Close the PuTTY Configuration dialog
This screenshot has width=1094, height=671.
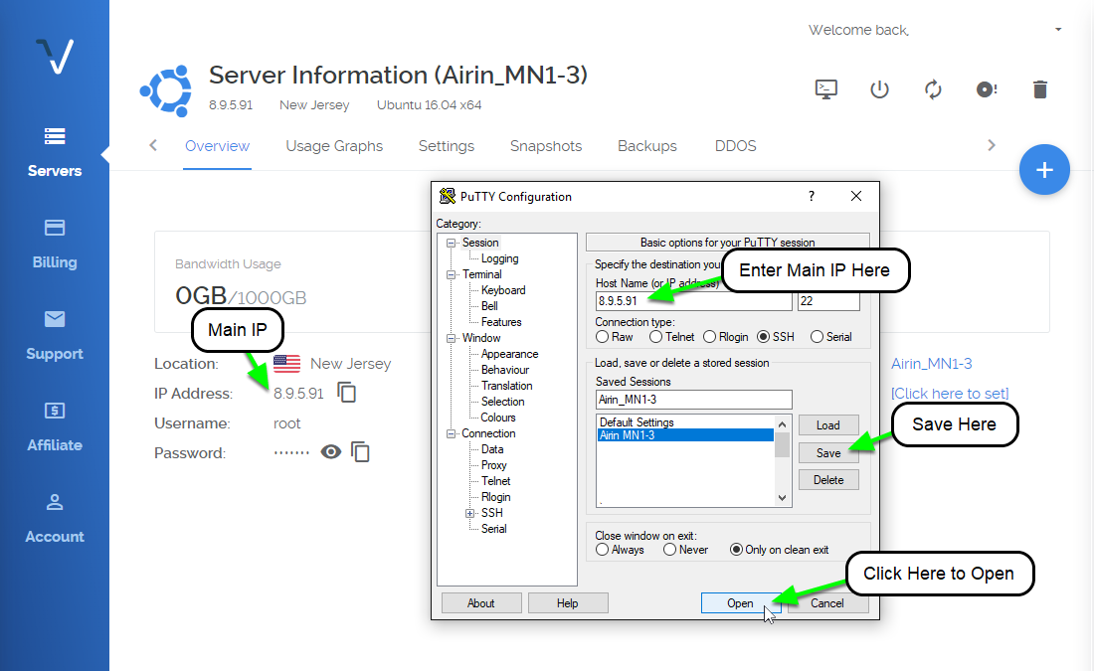pos(856,196)
